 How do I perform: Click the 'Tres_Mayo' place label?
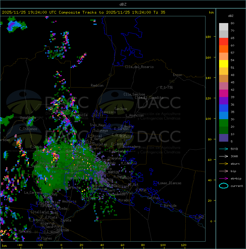coord(98,125)
